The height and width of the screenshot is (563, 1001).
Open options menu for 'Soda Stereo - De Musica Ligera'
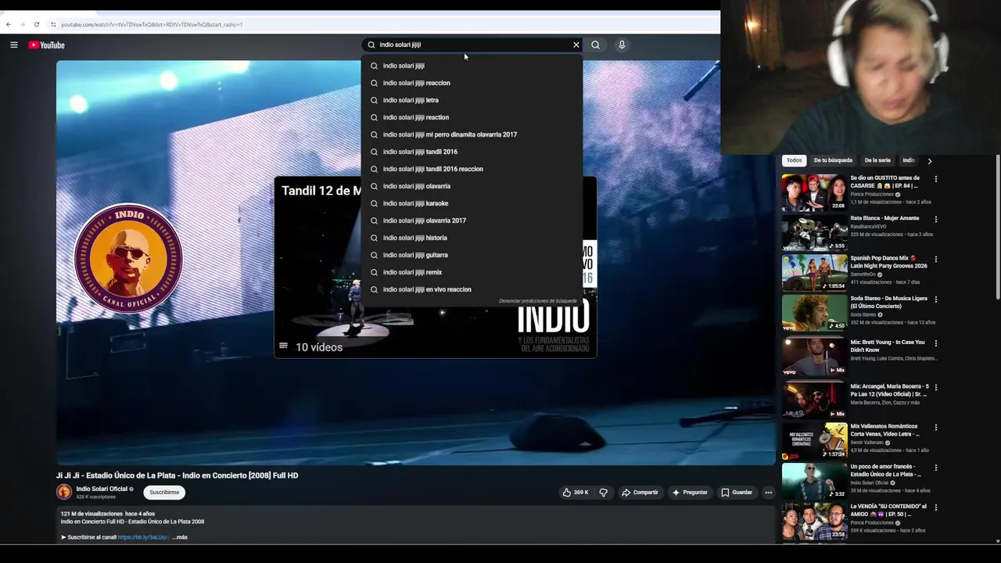tap(935, 299)
